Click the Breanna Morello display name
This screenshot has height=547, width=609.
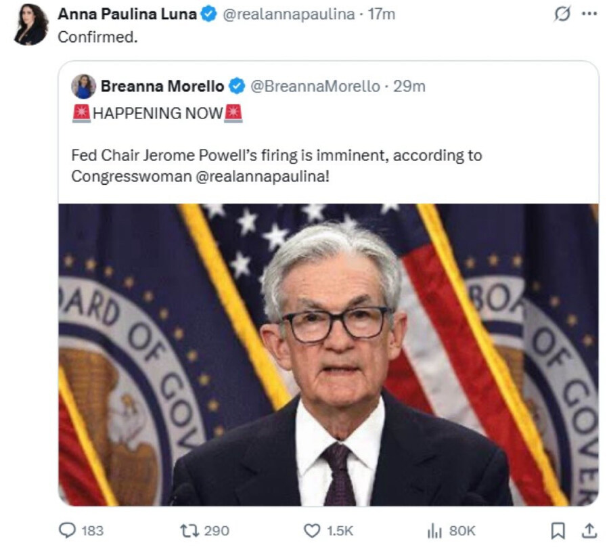click(x=162, y=86)
